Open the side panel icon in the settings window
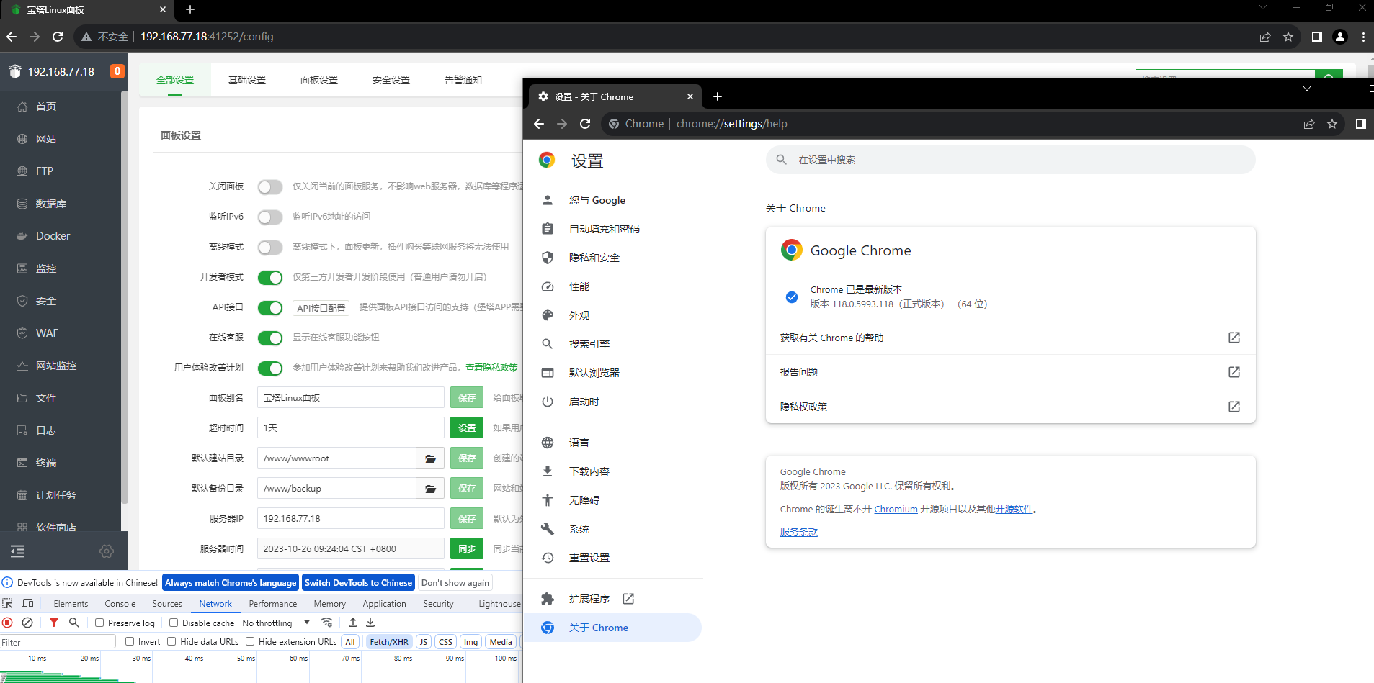Screen dimensions: 1374x683 click(1360, 124)
